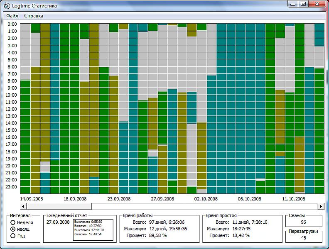Viewport: 329px width, 249px height.
Task: Open the Файл menu
Action: [x=12, y=15]
